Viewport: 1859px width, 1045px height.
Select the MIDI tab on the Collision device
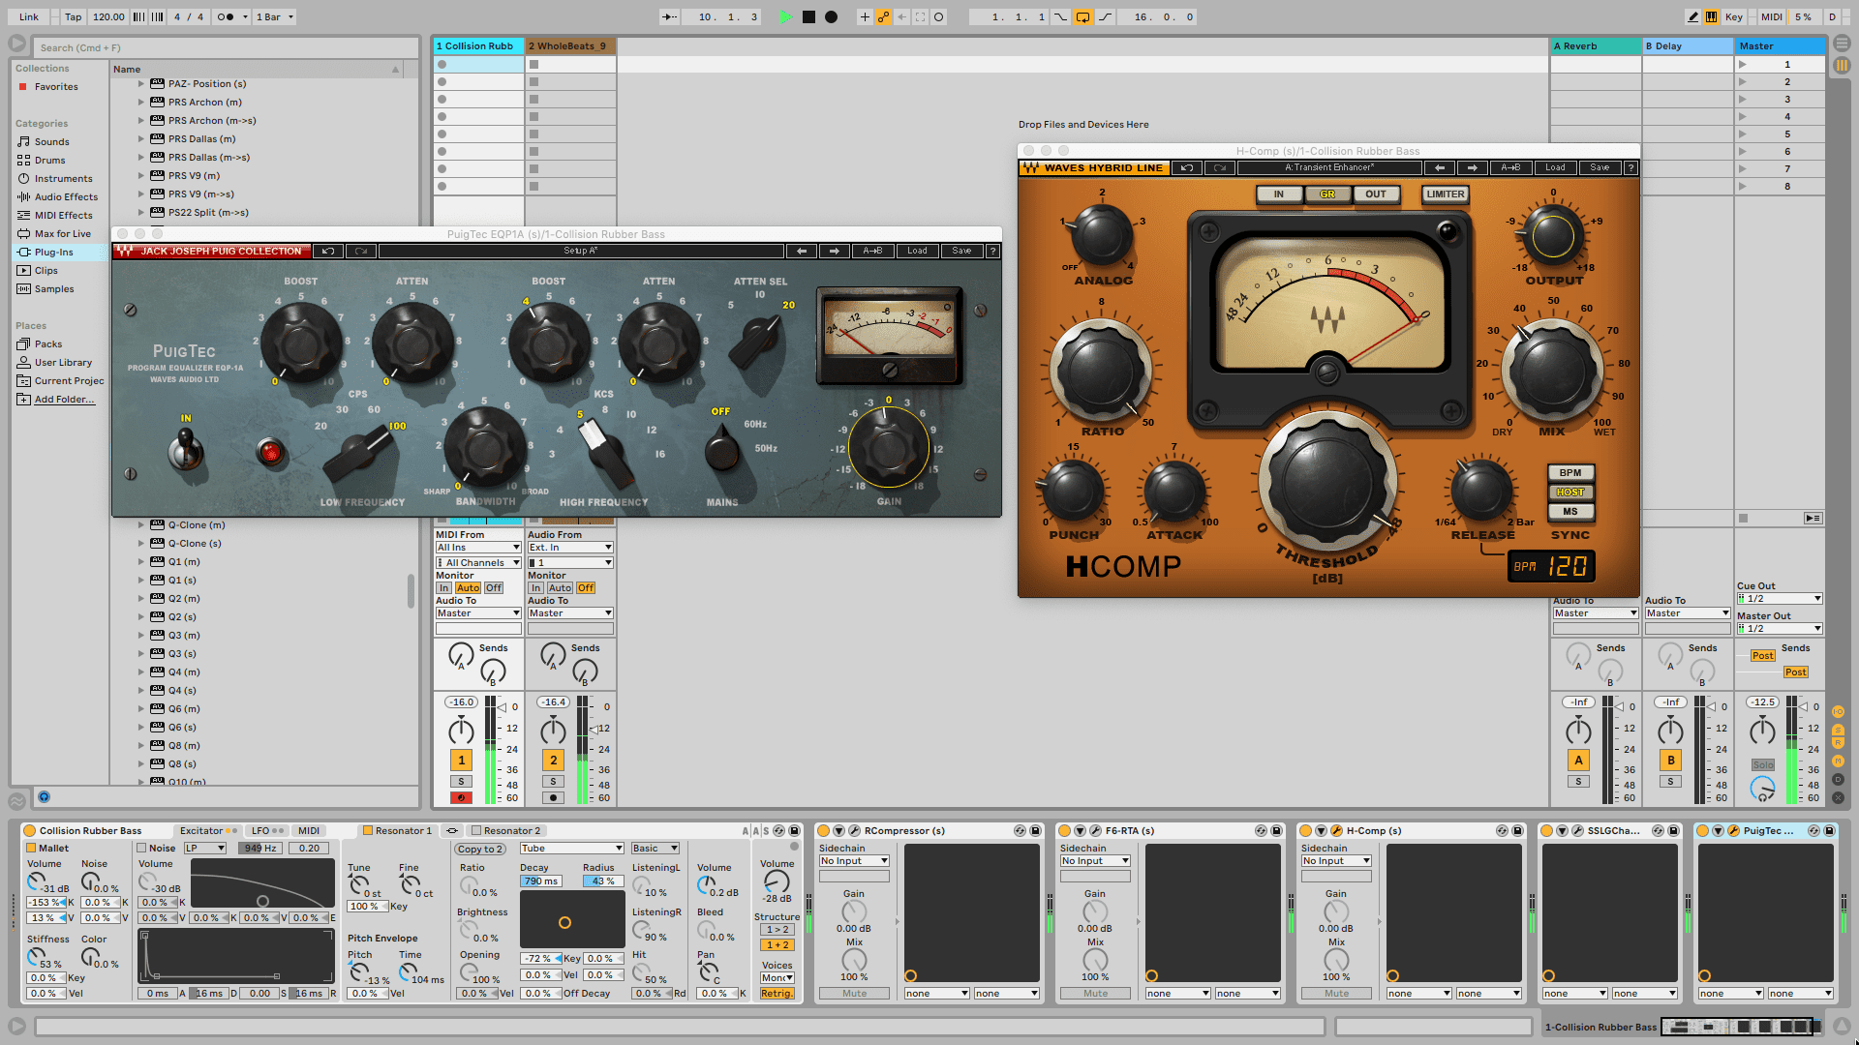tap(309, 830)
